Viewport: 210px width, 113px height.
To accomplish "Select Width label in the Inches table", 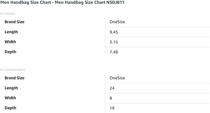I will tap(10, 42).
